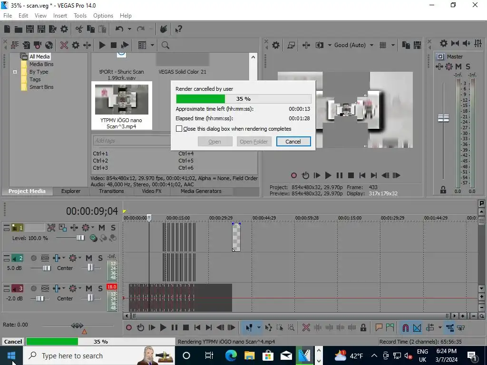This screenshot has width=487, height=365.
Task: Click the Master volume fader handle
Action: [443, 118]
